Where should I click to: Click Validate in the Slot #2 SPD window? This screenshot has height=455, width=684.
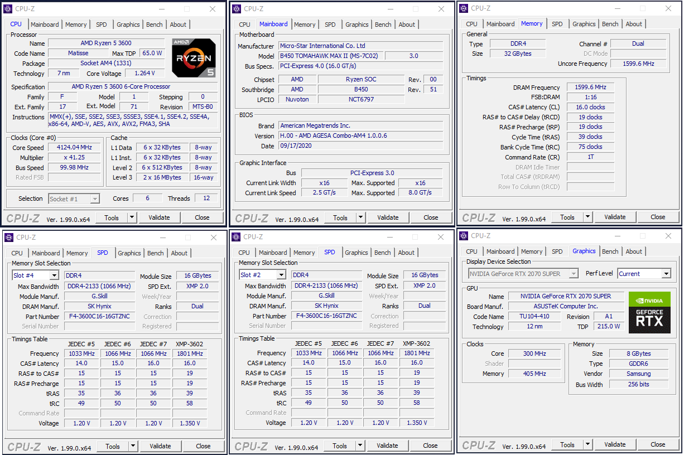[387, 446]
